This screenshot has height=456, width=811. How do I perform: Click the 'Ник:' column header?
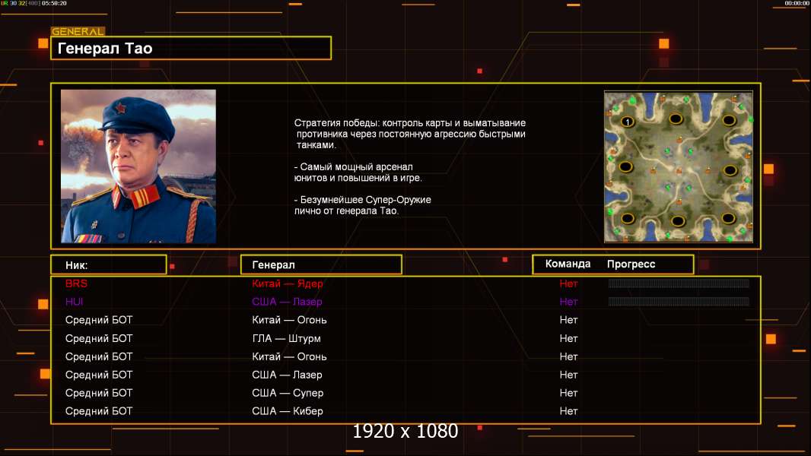[x=109, y=264]
